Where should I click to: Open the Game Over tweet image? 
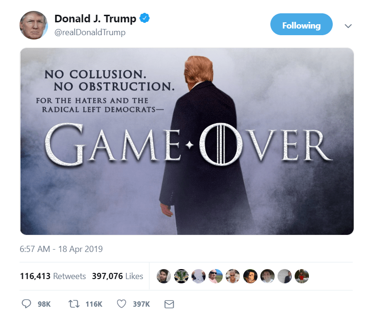(x=187, y=141)
